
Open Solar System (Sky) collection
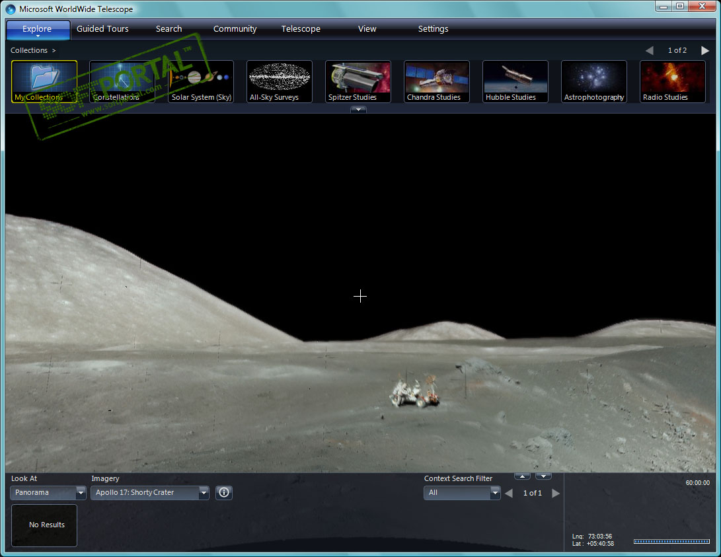coord(201,81)
